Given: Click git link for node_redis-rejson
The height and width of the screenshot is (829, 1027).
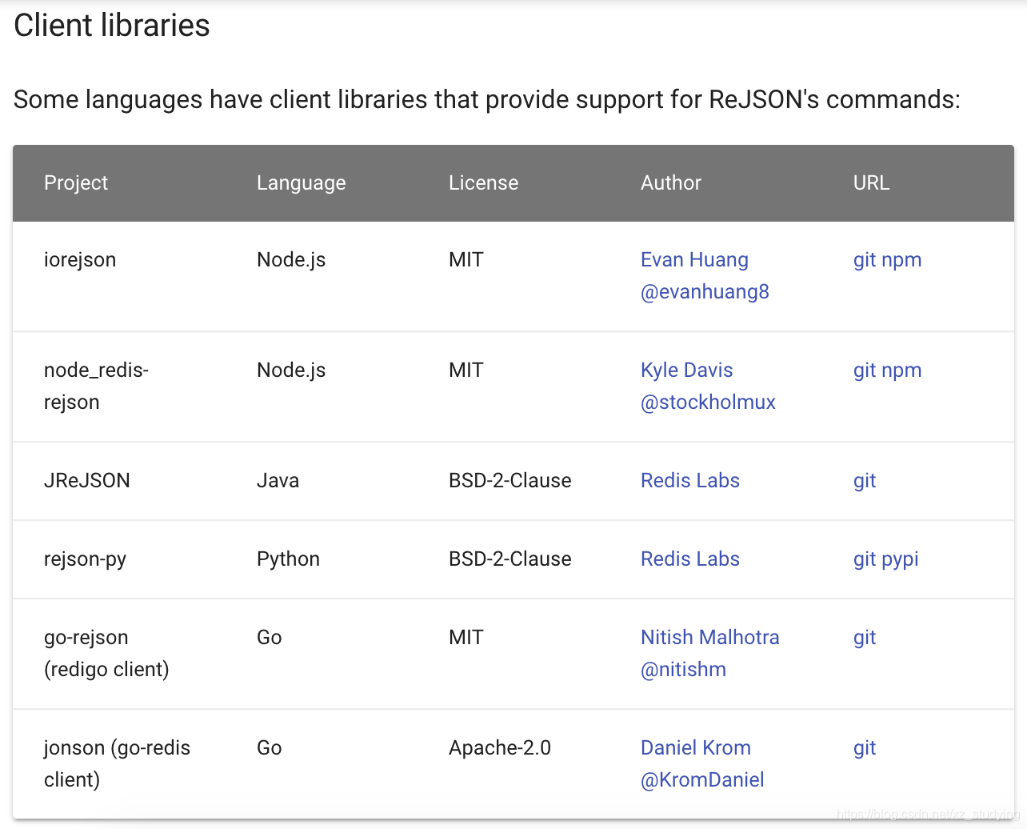Looking at the screenshot, I should point(864,370).
